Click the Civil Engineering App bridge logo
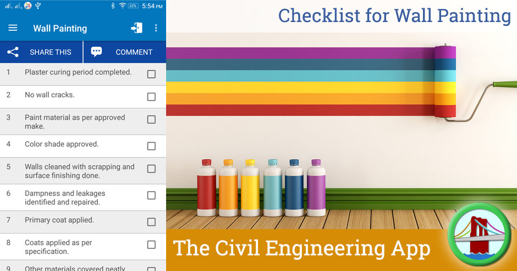 (x=480, y=234)
